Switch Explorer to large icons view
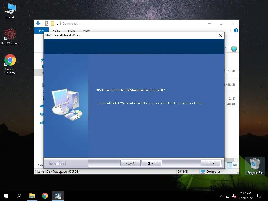268x201 pixels. pyautogui.click(x=235, y=165)
